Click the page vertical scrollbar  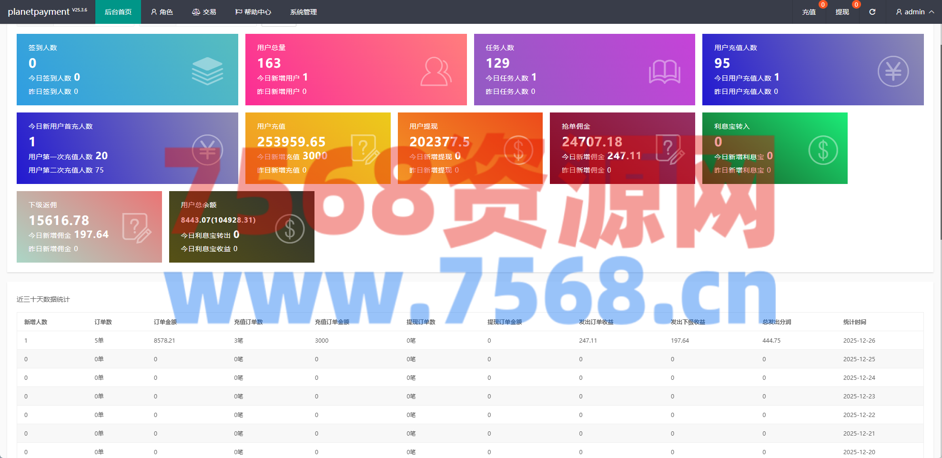coord(940,143)
